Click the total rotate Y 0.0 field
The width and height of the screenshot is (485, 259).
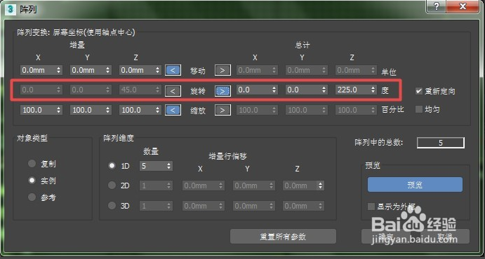(307, 90)
